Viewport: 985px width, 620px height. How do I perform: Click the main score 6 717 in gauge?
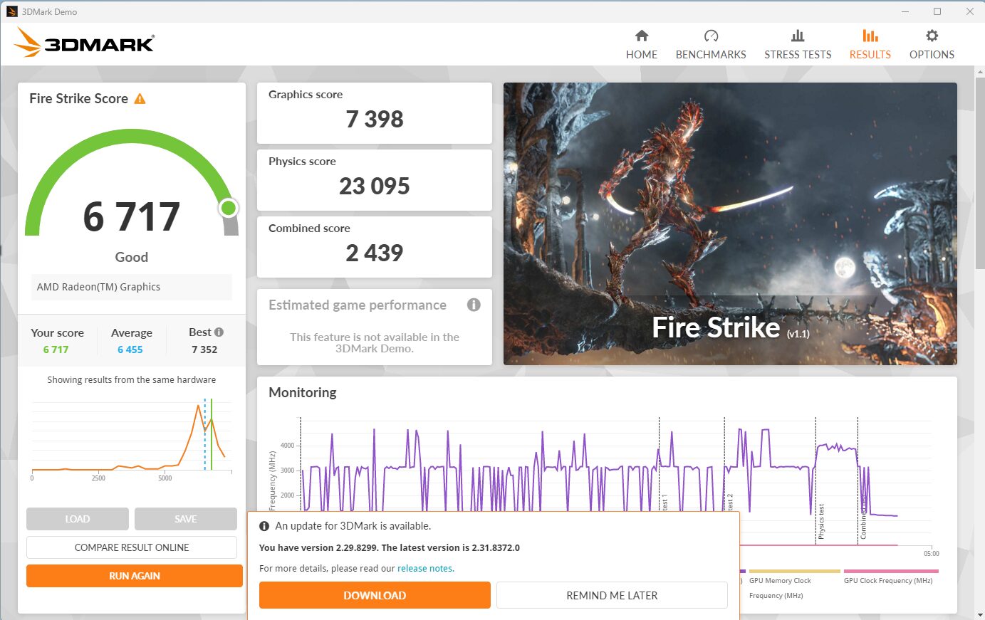coord(132,216)
